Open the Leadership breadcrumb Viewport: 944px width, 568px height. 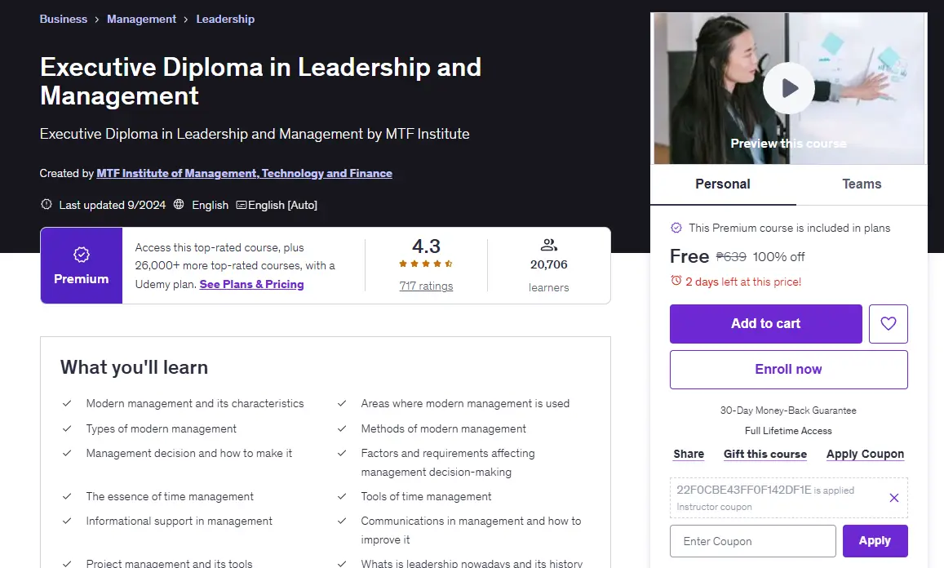(x=225, y=20)
